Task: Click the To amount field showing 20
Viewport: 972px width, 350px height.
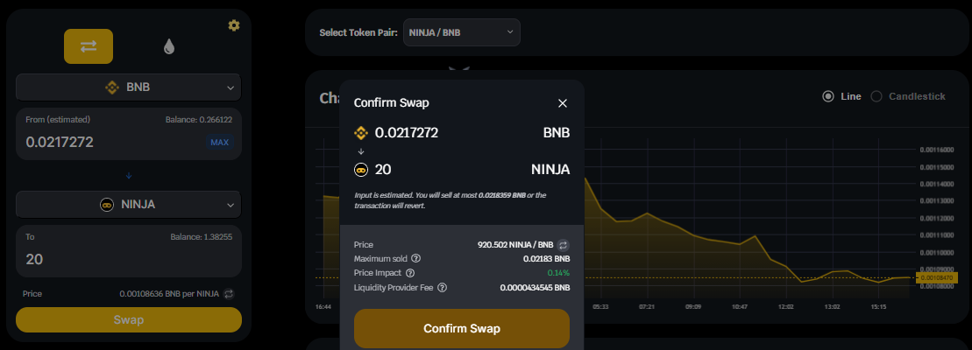Action: (128, 259)
